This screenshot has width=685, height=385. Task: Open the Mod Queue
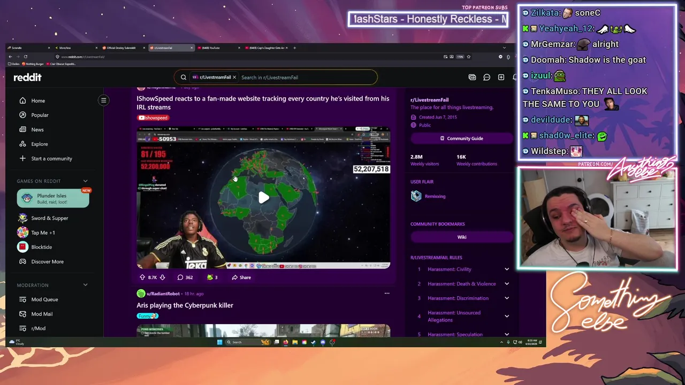[x=39, y=299]
